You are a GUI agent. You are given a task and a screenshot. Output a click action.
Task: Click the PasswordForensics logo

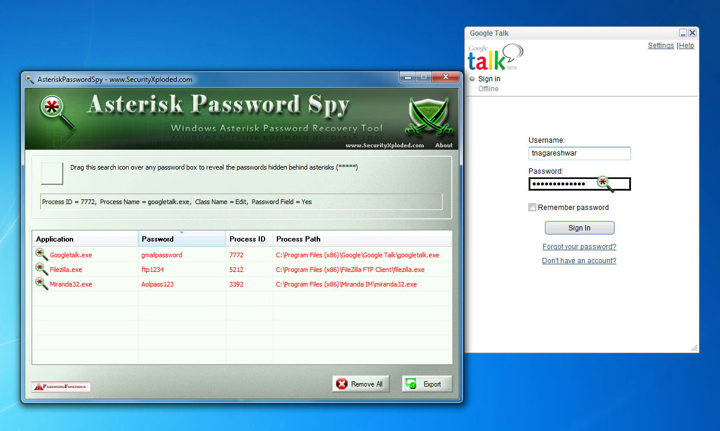click(61, 387)
